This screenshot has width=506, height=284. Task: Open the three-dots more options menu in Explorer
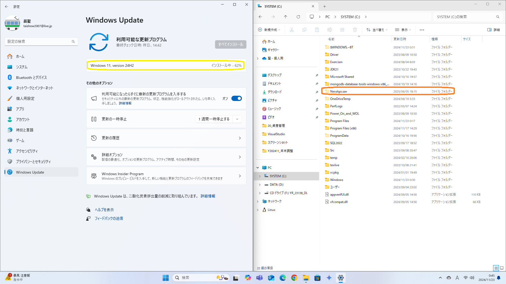pyautogui.click(x=422, y=30)
